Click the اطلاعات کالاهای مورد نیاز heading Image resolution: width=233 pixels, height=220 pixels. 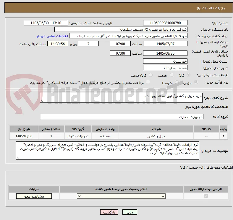coord(207,107)
